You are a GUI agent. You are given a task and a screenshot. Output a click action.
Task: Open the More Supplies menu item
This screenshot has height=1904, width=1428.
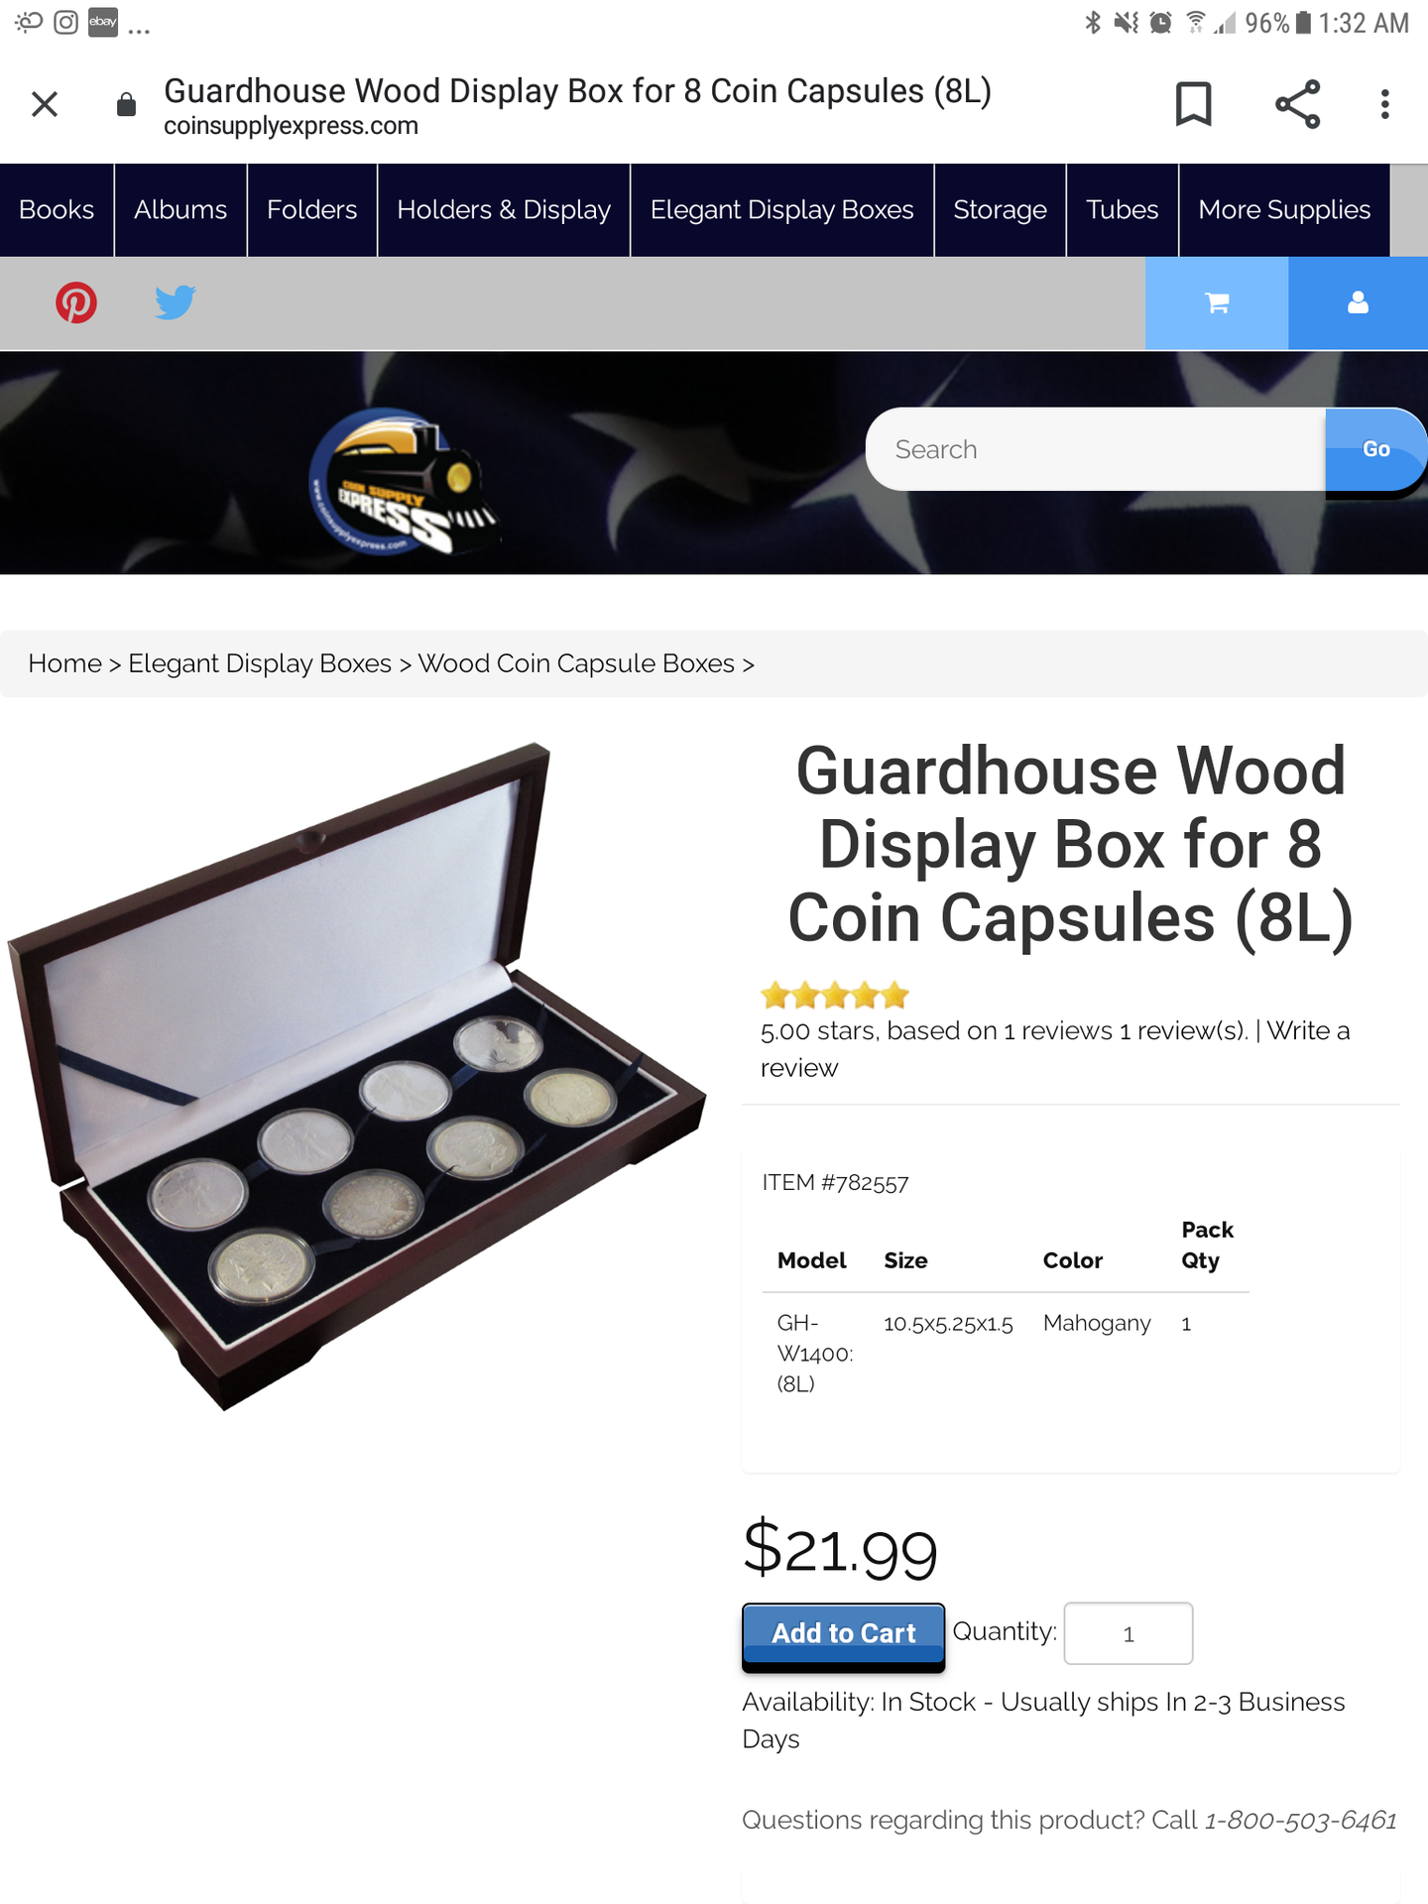1284,210
